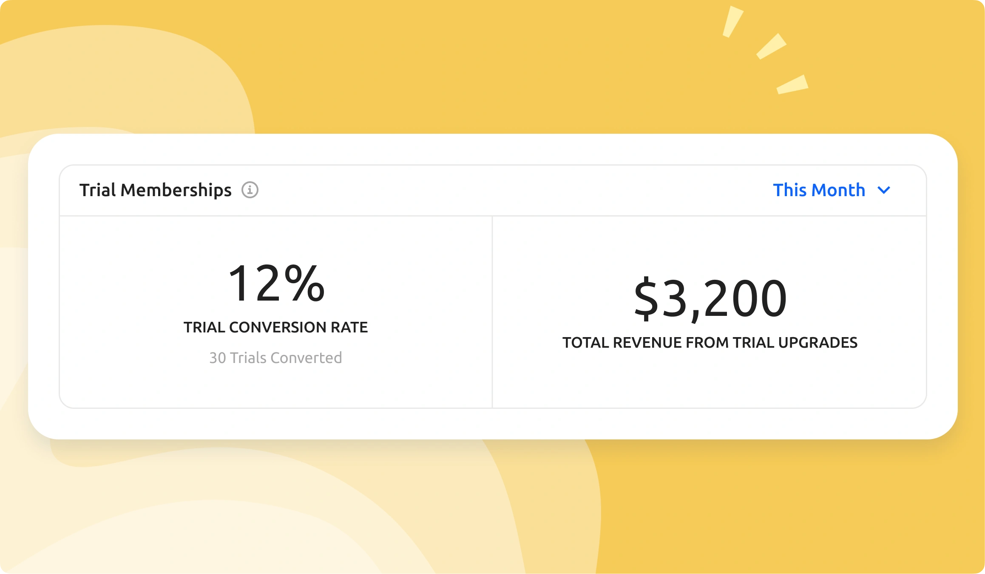Select the TRIAL CONVERSION RATE label

tap(275, 327)
